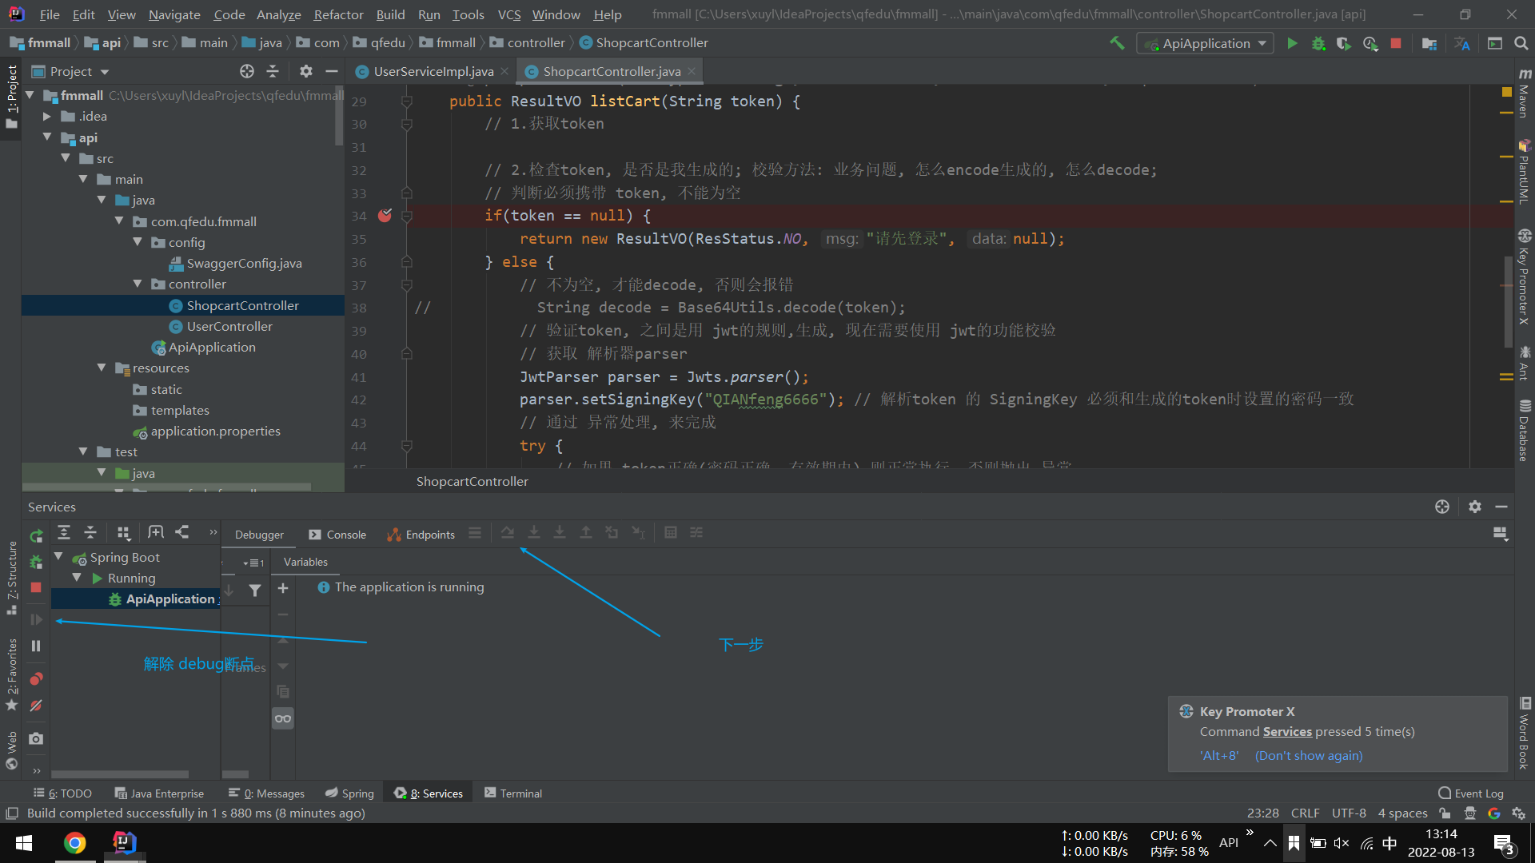Collapse the resources folder
Screen dimensions: 1535x863
pos(102,368)
